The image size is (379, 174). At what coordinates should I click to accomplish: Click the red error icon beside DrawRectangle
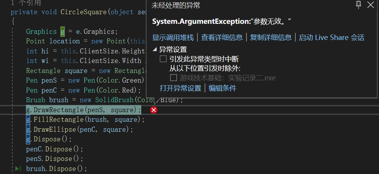point(154,110)
